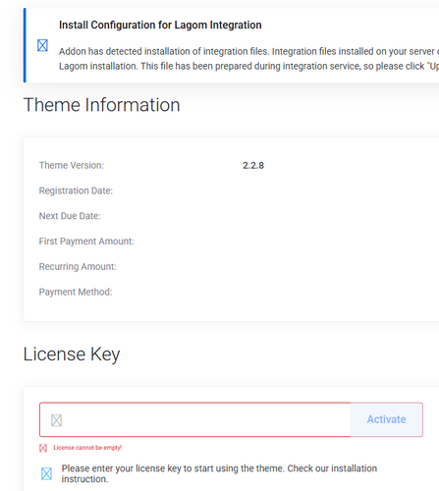
Task: Click the Payment Method label
Action: [76, 292]
